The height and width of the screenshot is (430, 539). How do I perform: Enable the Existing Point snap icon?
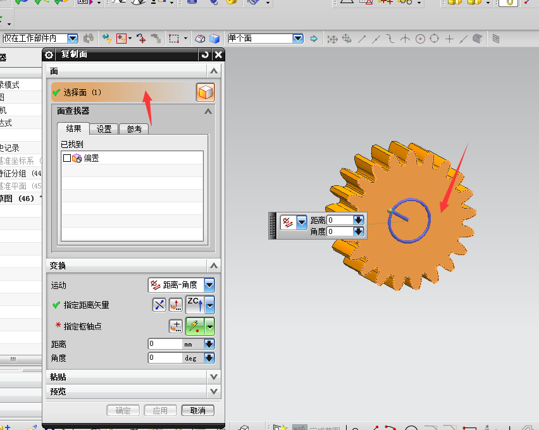point(449,39)
